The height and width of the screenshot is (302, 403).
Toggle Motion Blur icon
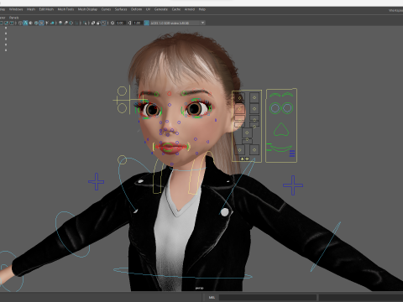[65, 23]
